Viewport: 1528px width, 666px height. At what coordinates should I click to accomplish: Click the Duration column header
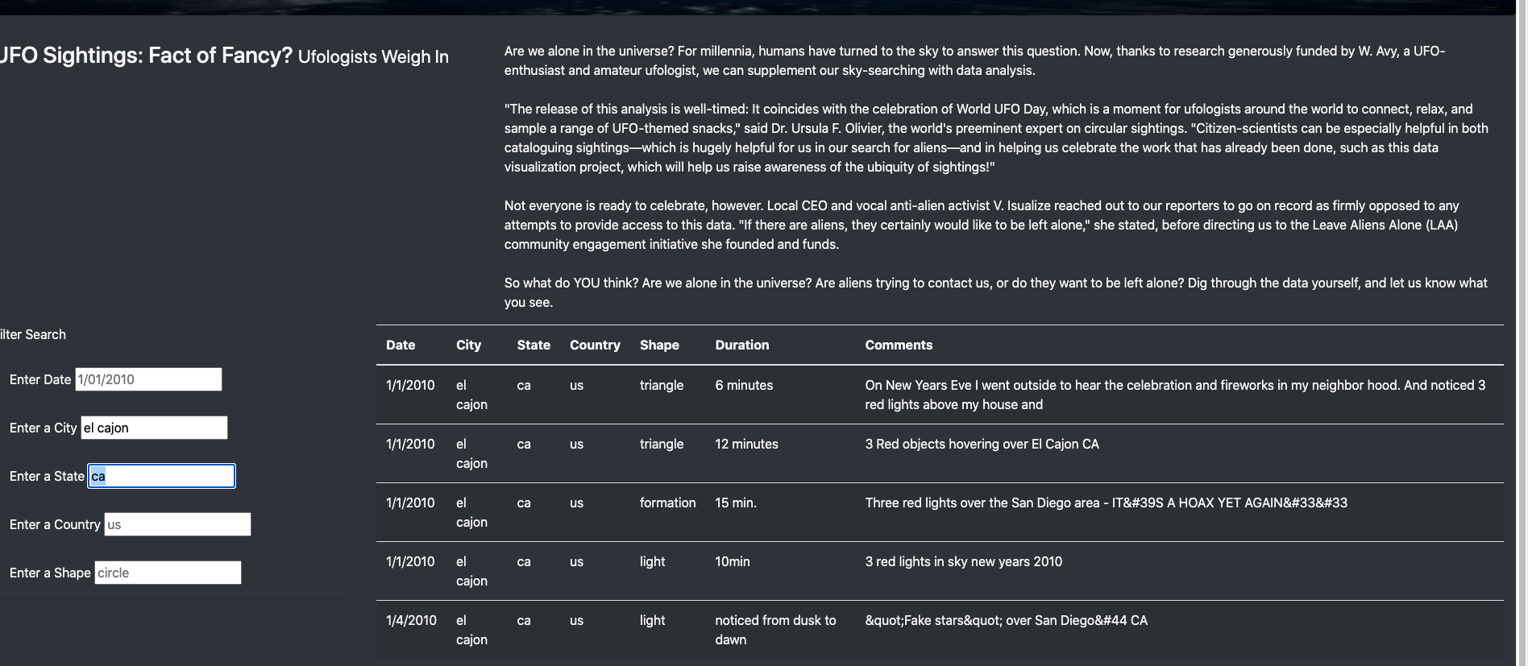[741, 345]
